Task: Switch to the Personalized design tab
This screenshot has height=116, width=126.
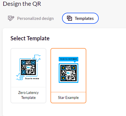Action: (31, 18)
